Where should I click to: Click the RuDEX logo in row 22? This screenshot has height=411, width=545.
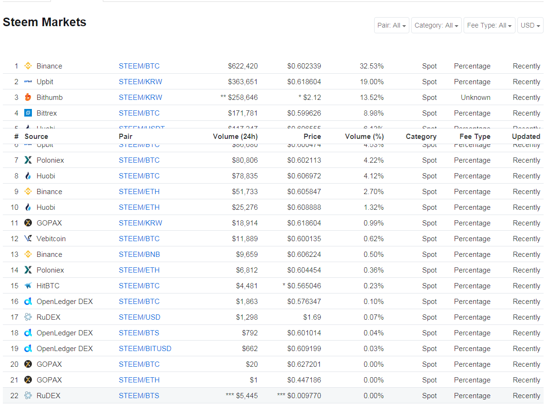click(x=28, y=395)
